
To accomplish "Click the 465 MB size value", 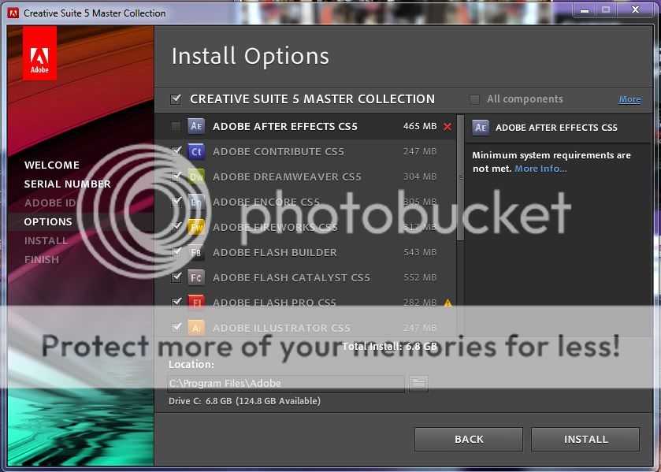I will [420, 126].
